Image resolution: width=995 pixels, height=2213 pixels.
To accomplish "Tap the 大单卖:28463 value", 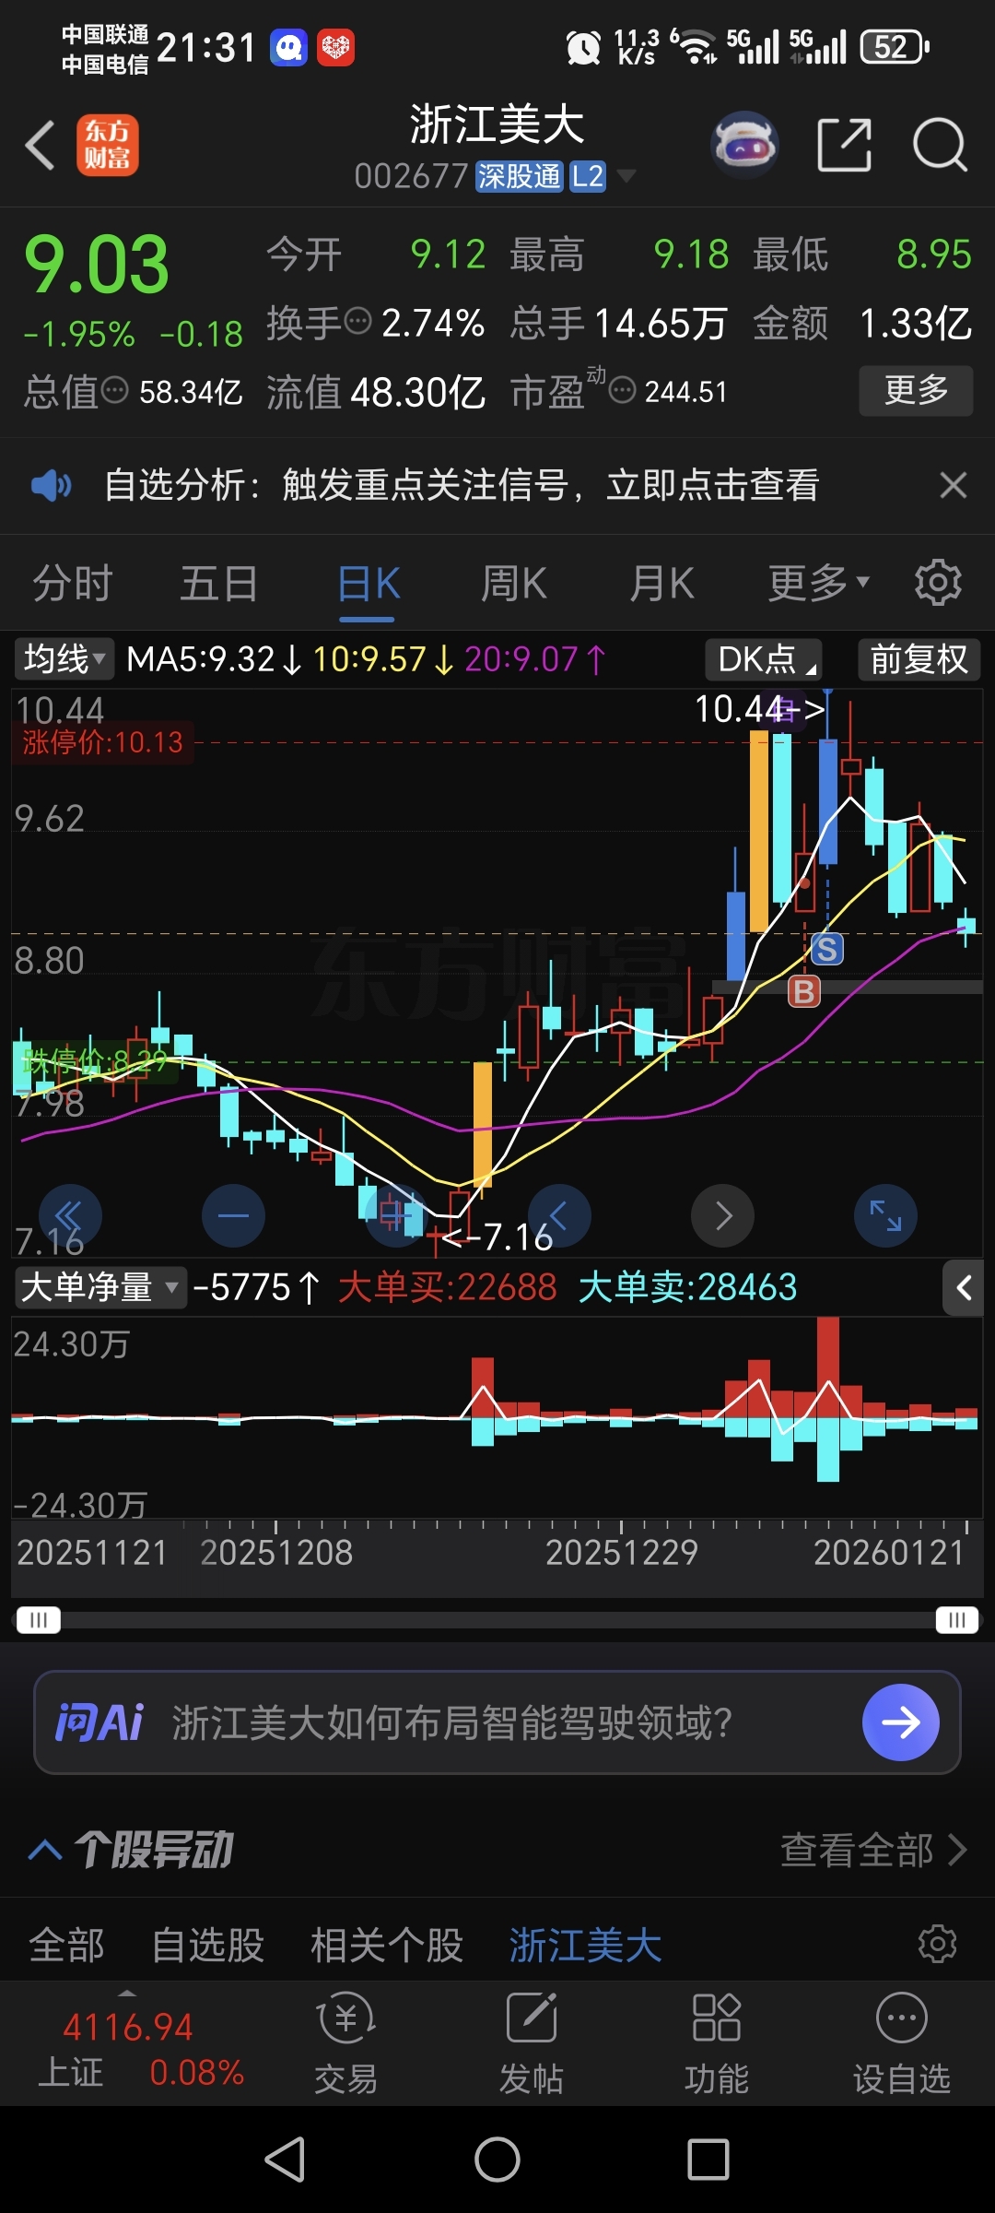I will [687, 1286].
